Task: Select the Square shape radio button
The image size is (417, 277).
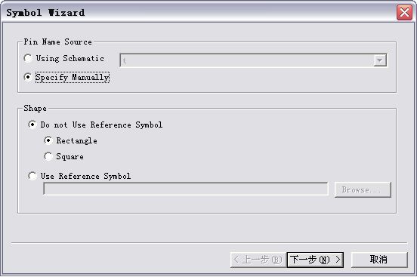Action: pyautogui.click(x=48, y=156)
